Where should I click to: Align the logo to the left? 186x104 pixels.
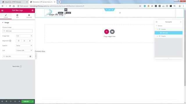tap(19, 41)
